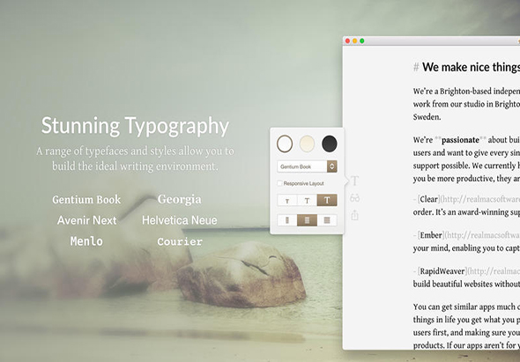Select the dark black theme swatch
The height and width of the screenshot is (362, 520).
pos(330,144)
